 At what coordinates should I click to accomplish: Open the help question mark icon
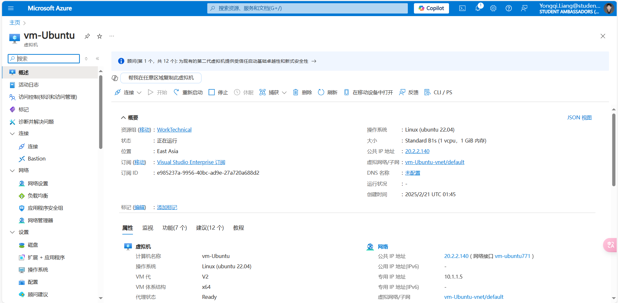tap(509, 8)
